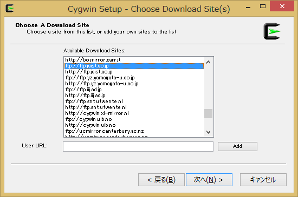Click the Cygwin logo in title bar
This screenshot has width=298, height=197.
coord(10,8)
